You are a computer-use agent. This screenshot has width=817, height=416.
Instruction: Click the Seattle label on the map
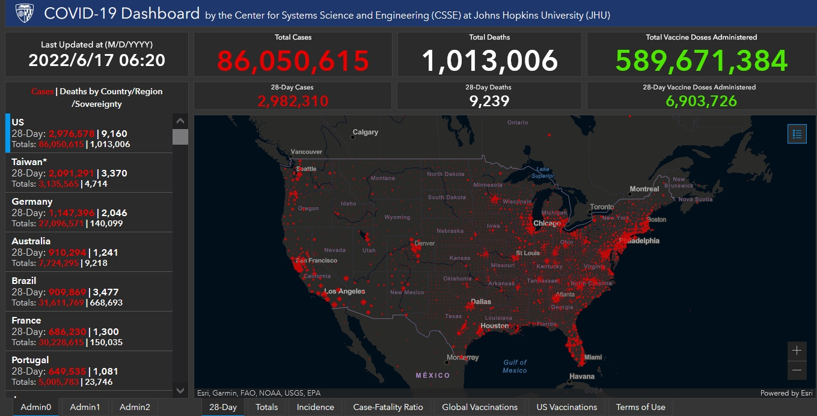point(307,169)
